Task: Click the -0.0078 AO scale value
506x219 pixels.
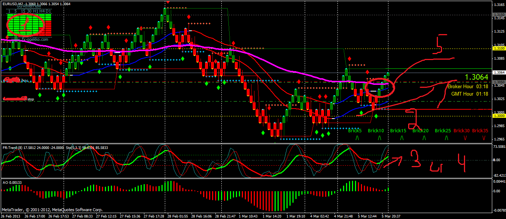Action: pyautogui.click(x=499, y=210)
